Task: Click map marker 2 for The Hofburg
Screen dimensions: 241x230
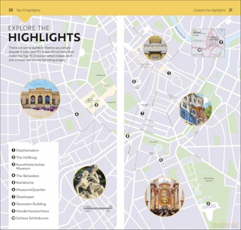Action: (x=134, y=81)
